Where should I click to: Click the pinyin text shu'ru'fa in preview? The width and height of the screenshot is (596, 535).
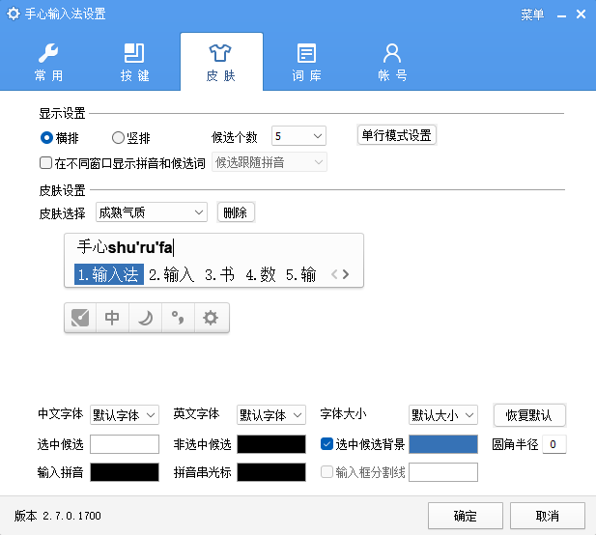pos(140,247)
